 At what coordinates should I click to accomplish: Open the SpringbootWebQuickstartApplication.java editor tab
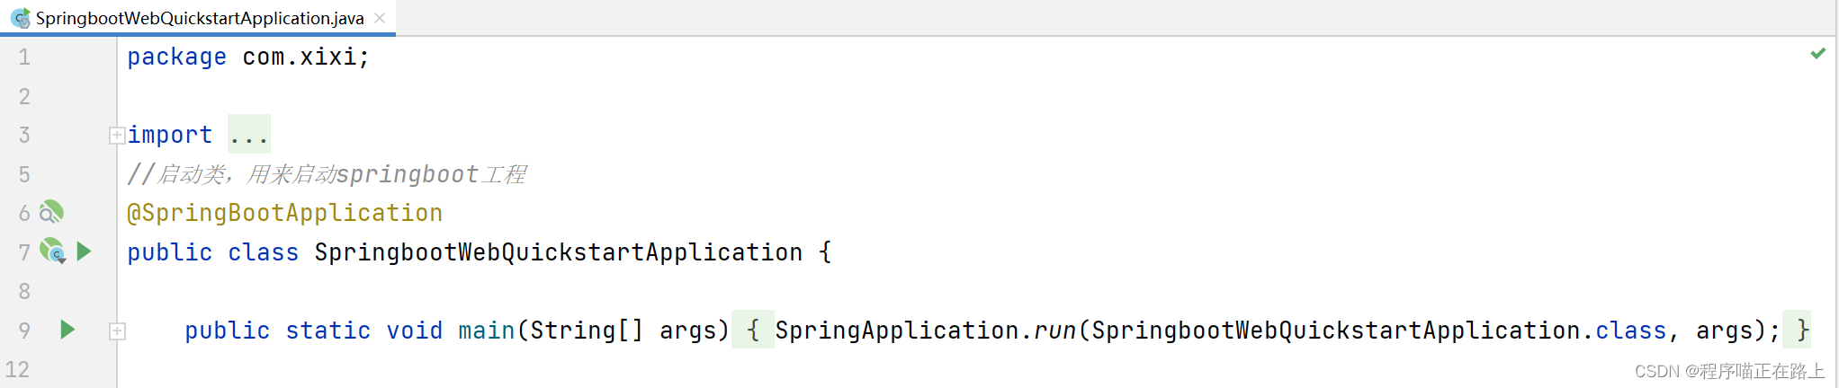pos(200,18)
